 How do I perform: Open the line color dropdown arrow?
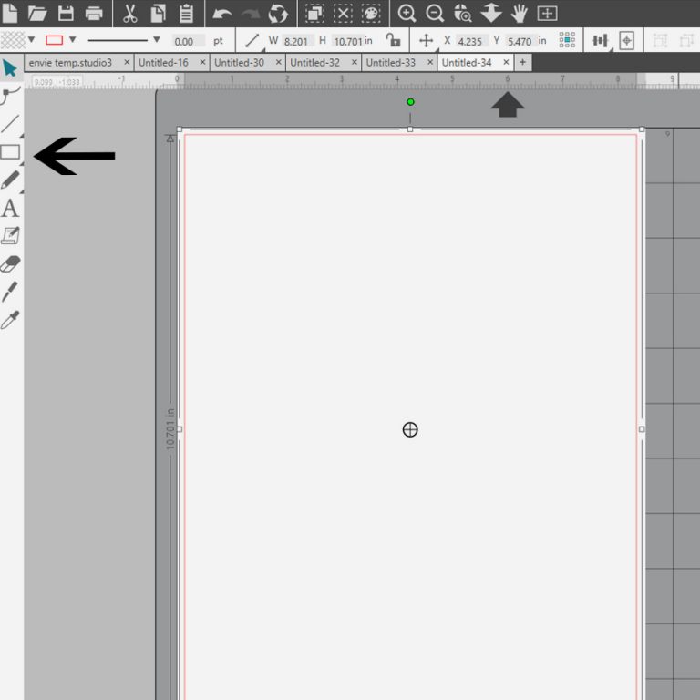pyautogui.click(x=72, y=40)
